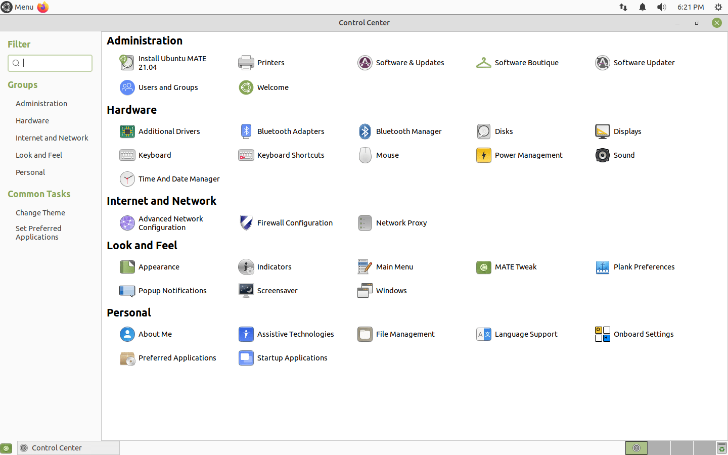This screenshot has height=455, width=728.
Task: Jump to Internet and Network group
Action: coord(52,138)
